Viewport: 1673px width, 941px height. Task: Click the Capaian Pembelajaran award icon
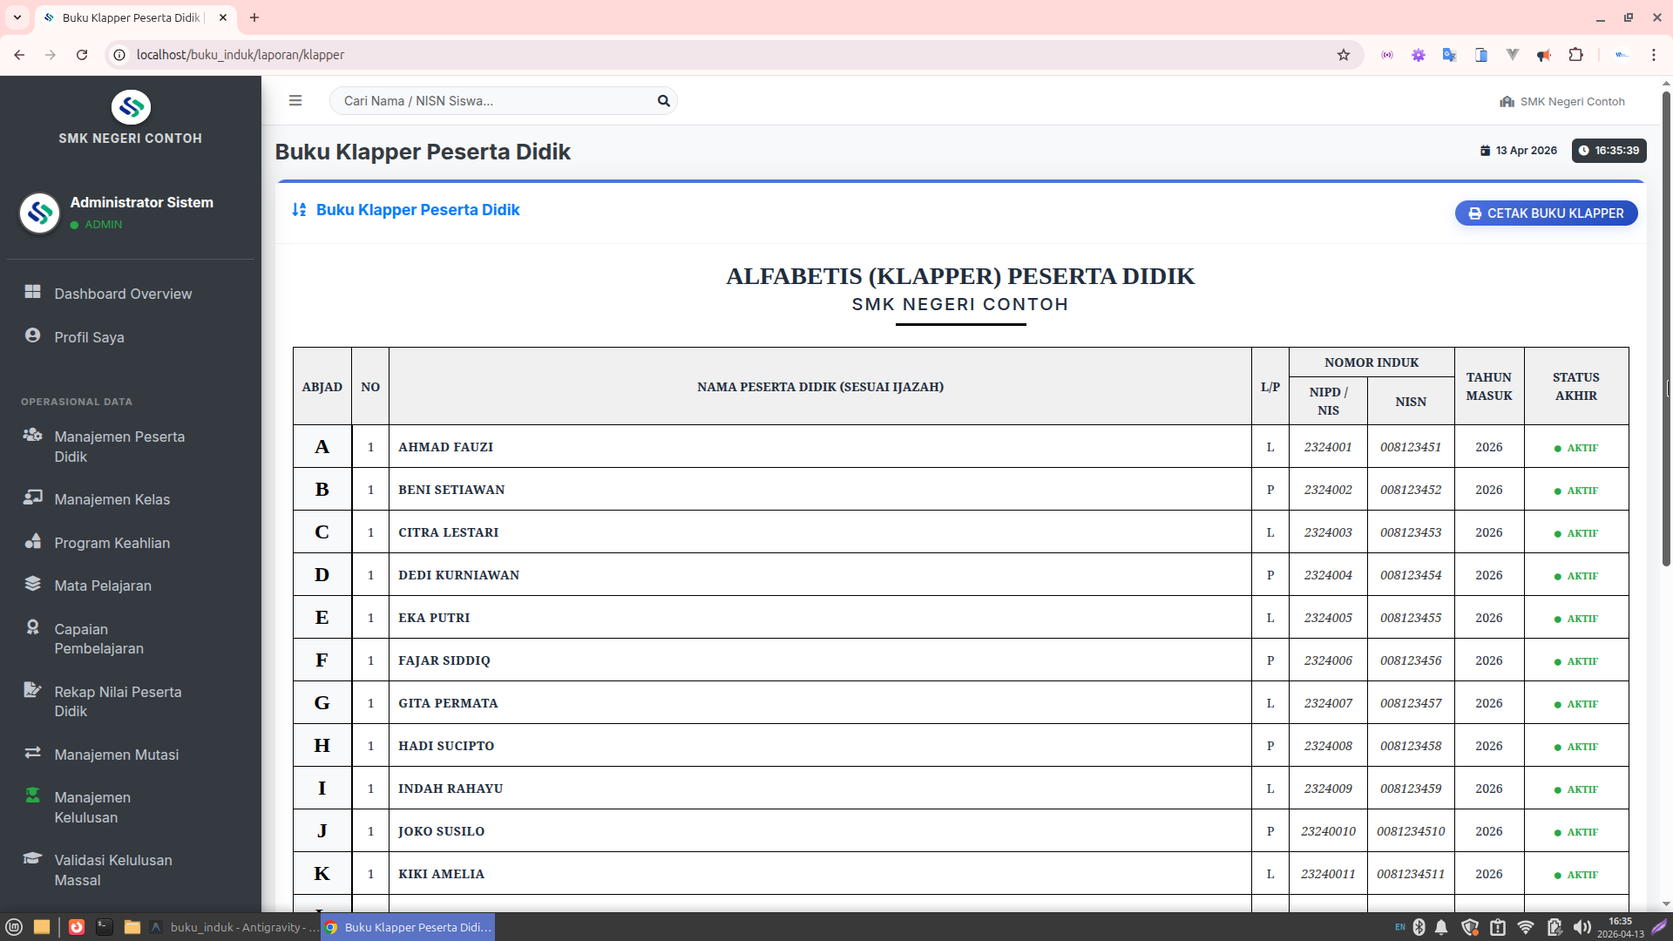[32, 627]
